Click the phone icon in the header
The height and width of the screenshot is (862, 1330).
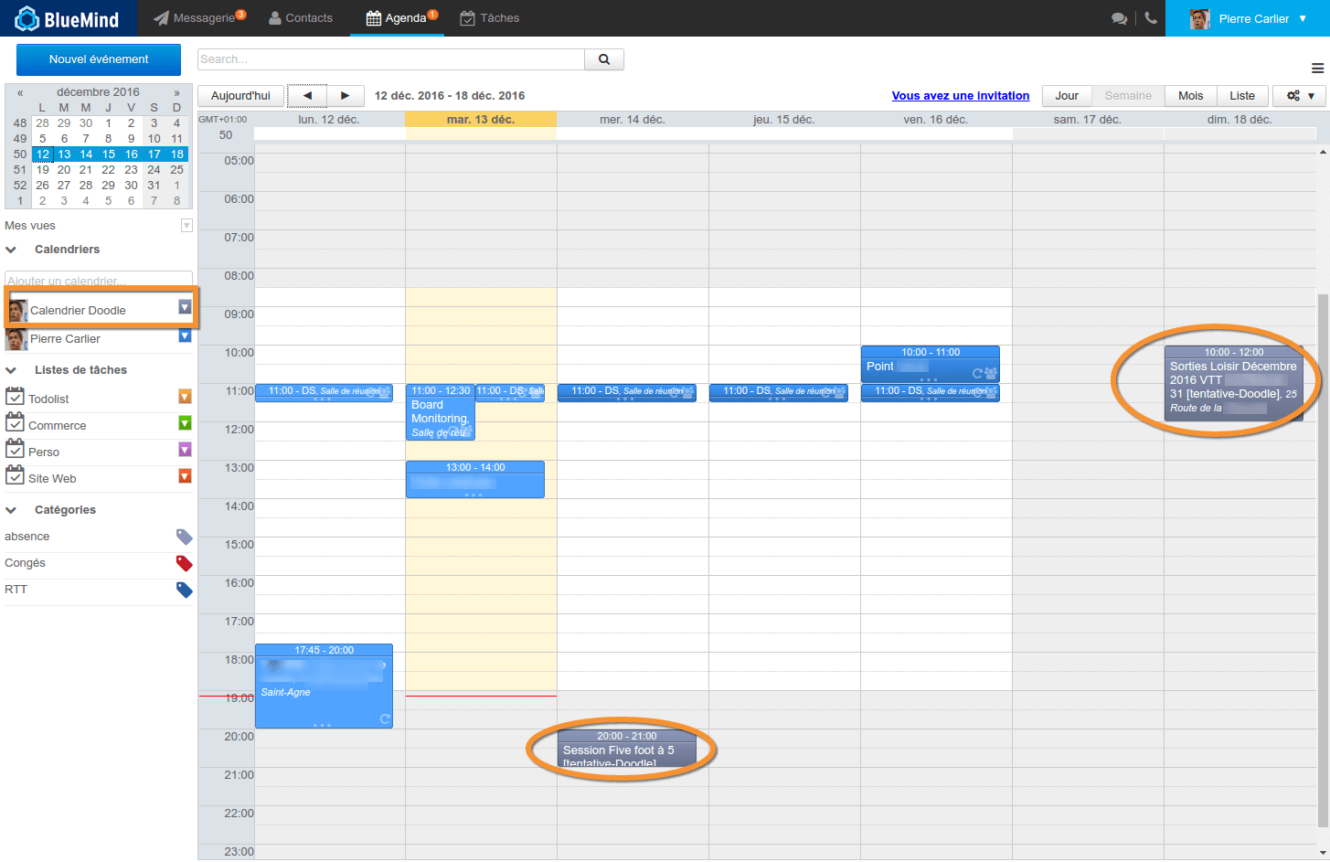click(1151, 17)
